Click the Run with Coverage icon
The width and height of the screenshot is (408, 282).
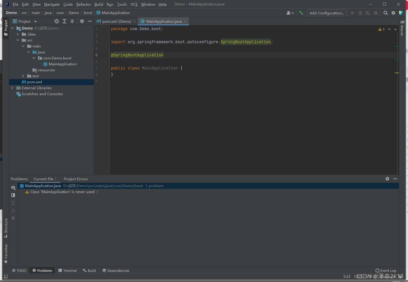368,13
